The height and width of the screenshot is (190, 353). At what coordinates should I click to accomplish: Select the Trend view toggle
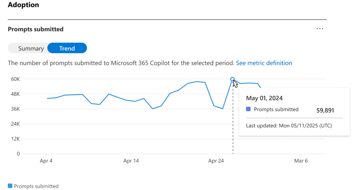tap(67, 48)
